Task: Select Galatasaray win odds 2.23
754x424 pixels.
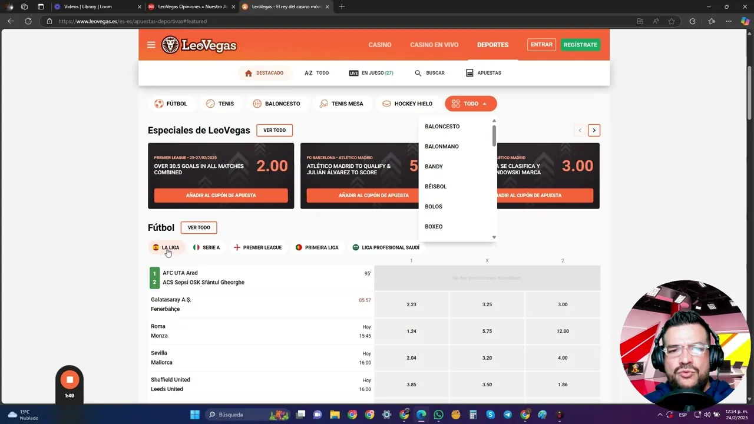Action: [411, 304]
